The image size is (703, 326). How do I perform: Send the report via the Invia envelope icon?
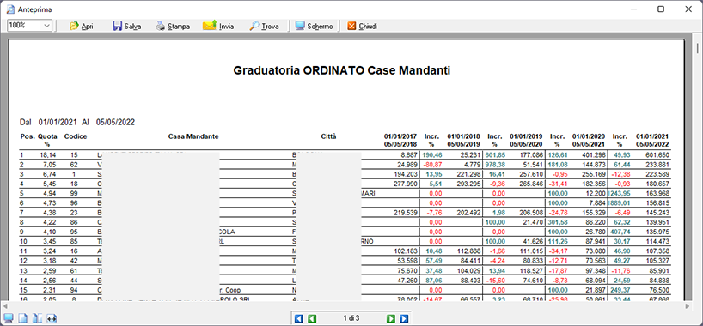[x=218, y=26]
